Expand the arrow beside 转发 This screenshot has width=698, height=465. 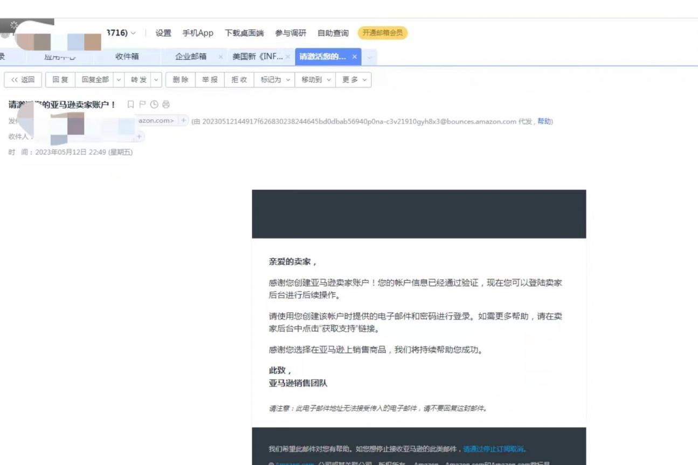(x=156, y=80)
